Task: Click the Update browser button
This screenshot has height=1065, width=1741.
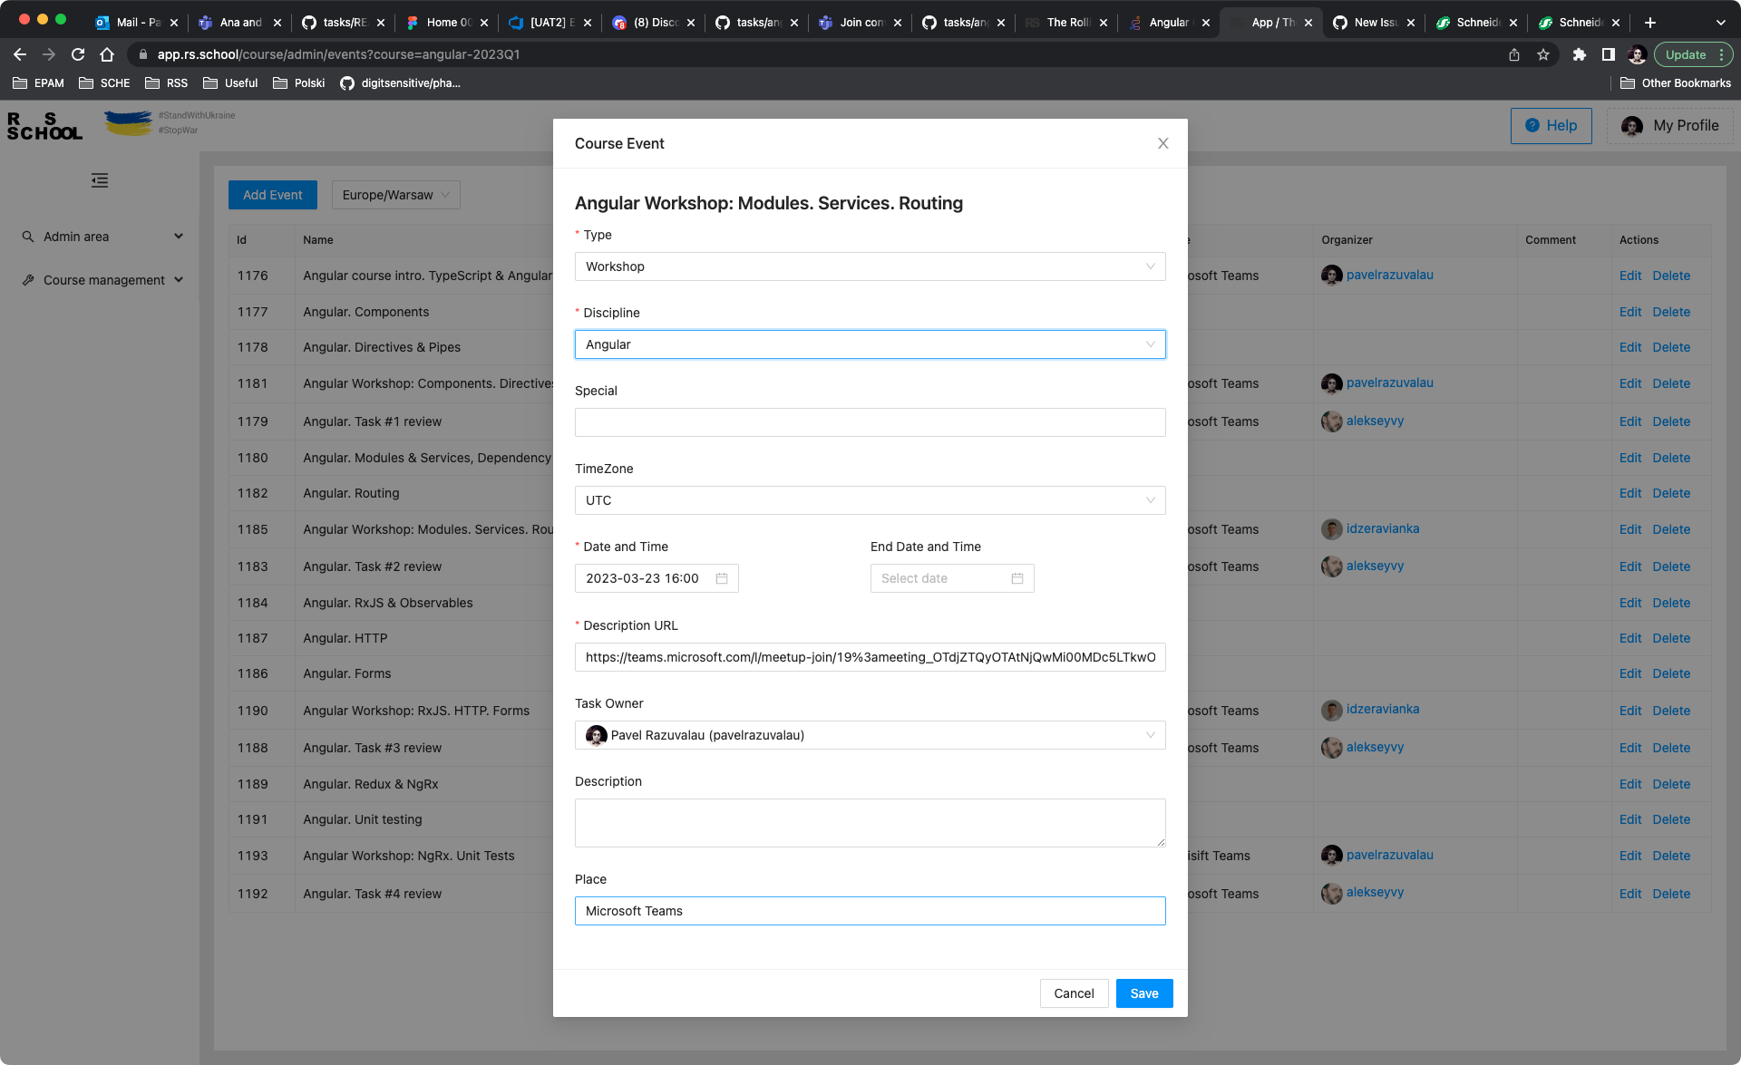Action: (x=1693, y=54)
